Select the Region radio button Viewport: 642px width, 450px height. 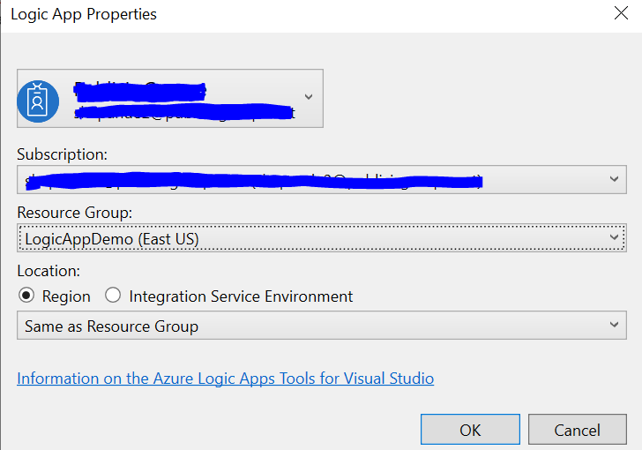pyautogui.click(x=26, y=296)
